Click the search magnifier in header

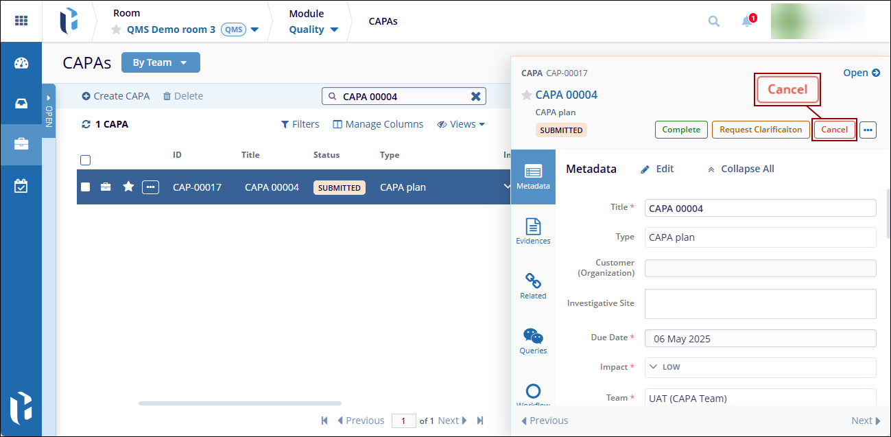[714, 21]
